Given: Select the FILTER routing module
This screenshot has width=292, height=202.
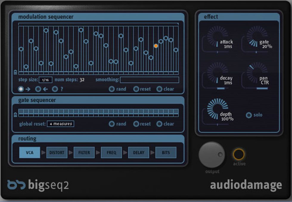Looking at the screenshot, I should (x=84, y=153).
